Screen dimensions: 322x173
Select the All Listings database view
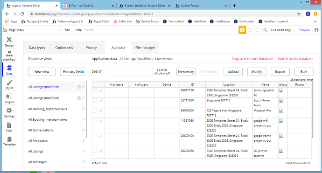[x=36, y=152]
